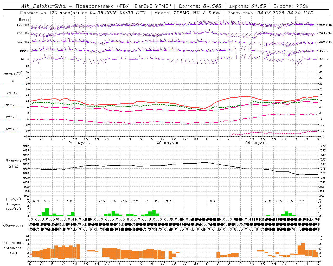Click the (мм/3ч.) precipitation unit label
This screenshot has height=266, width=333.
14,199
